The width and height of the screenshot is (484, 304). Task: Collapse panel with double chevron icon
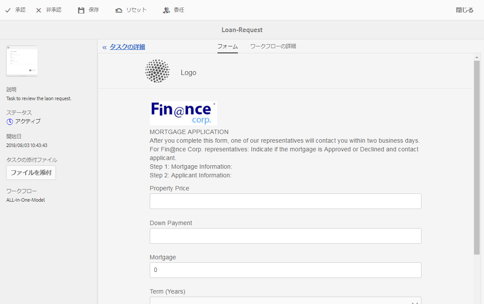pos(105,47)
